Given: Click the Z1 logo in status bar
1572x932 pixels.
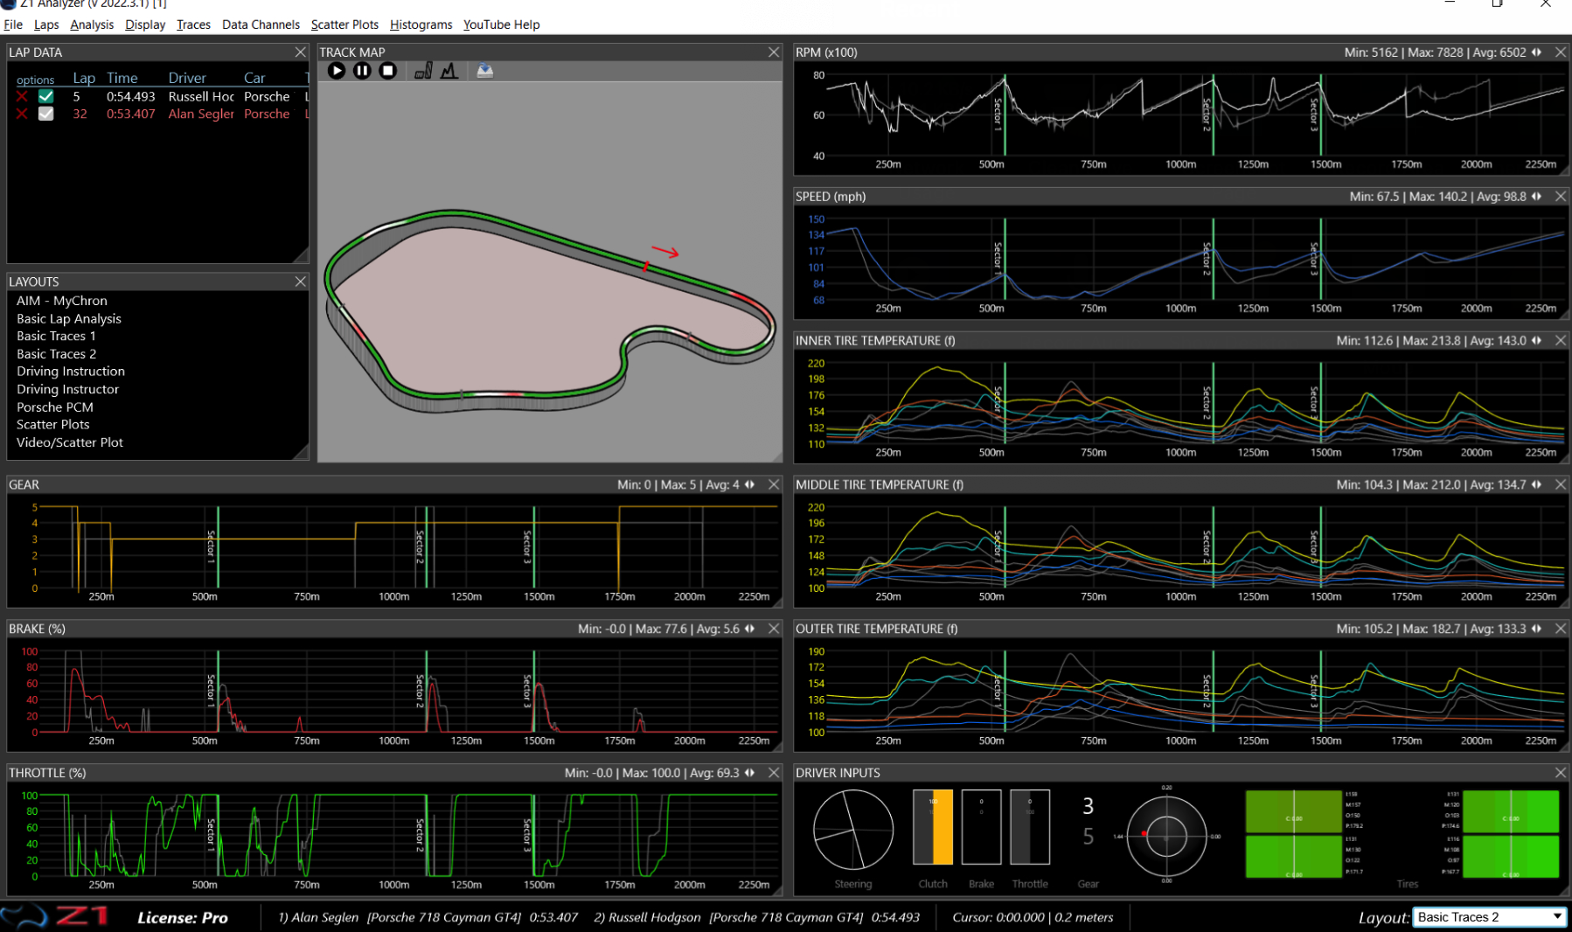Looking at the screenshot, I should point(54,916).
